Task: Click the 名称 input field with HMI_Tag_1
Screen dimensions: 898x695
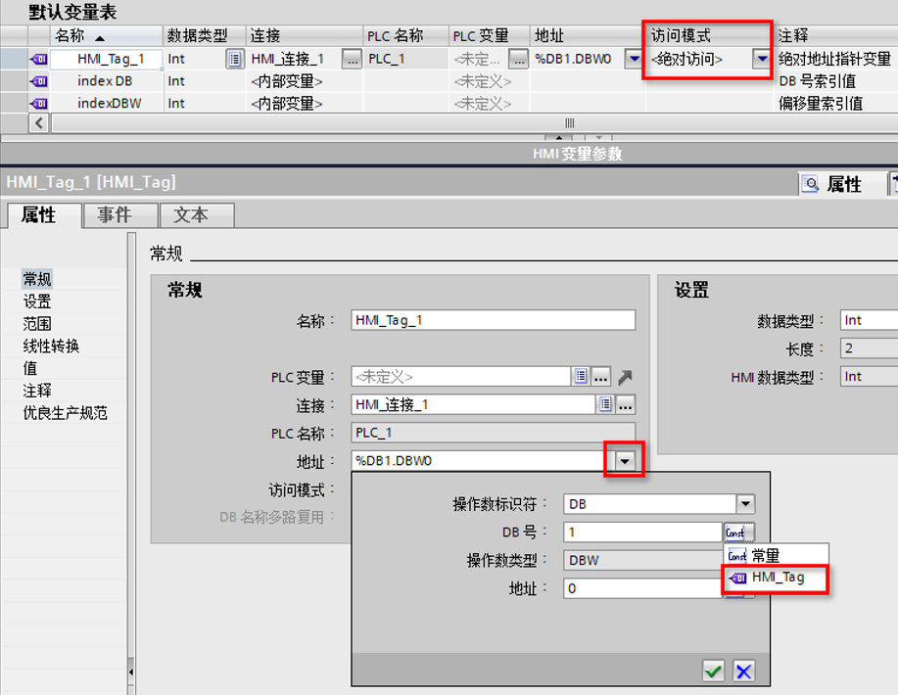Action: (493, 320)
